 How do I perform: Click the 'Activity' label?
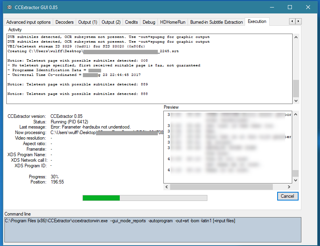point(15,30)
